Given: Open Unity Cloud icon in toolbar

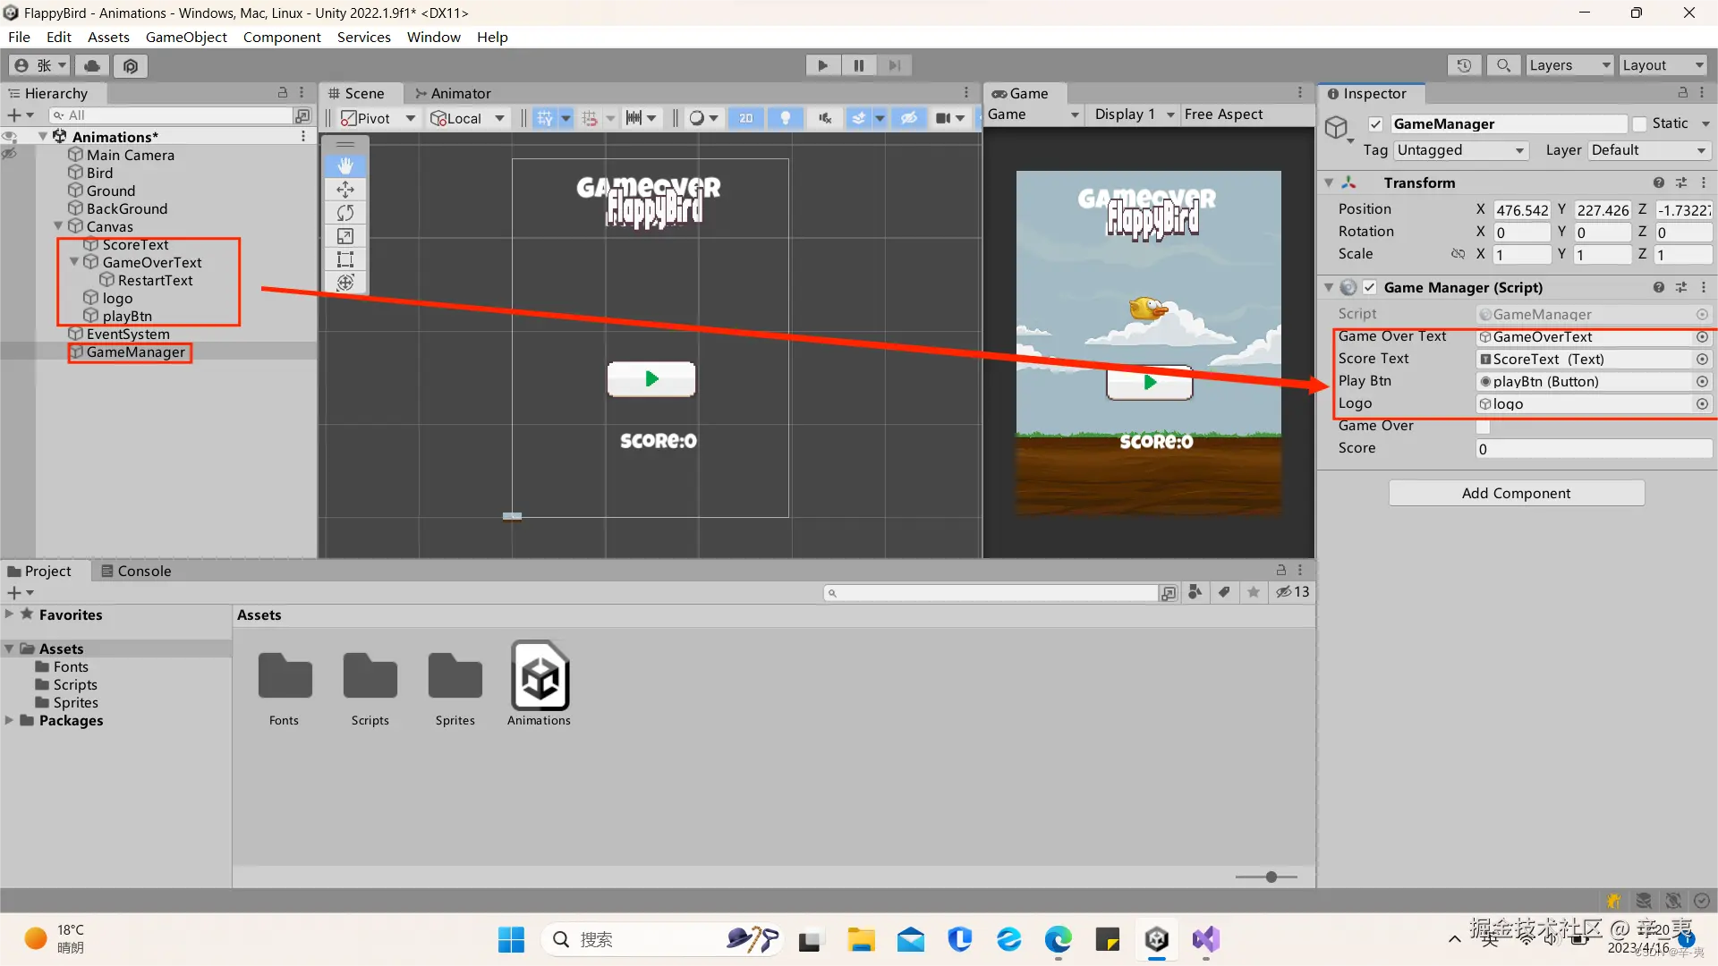Looking at the screenshot, I should pyautogui.click(x=92, y=65).
